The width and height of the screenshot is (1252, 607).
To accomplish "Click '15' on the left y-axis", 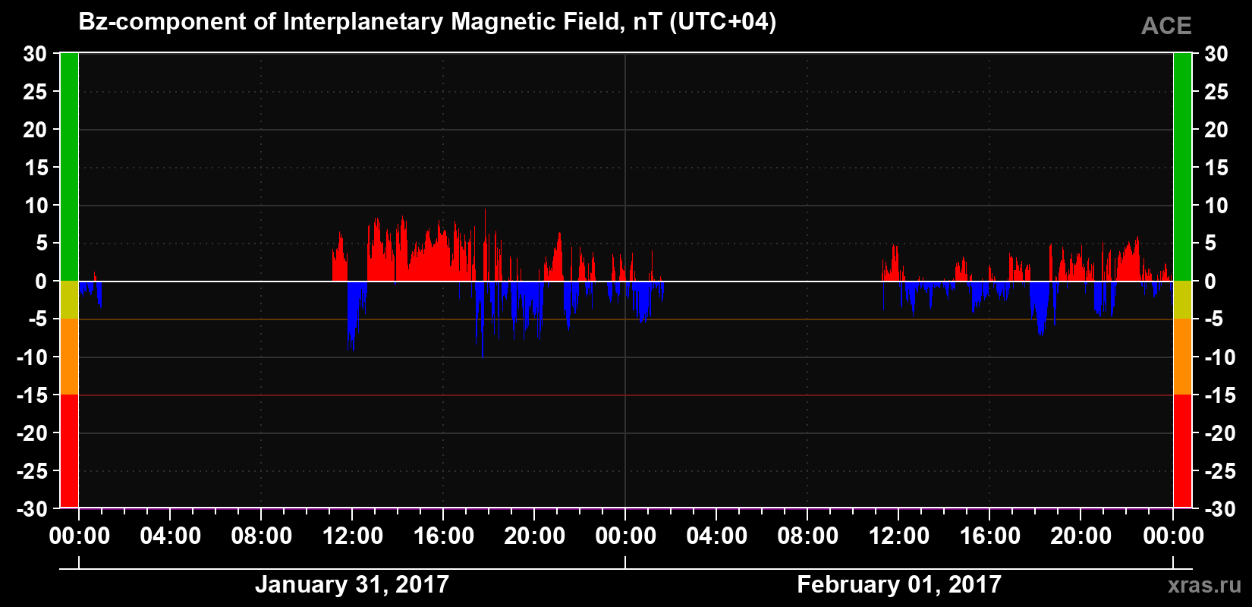I will pos(35,168).
